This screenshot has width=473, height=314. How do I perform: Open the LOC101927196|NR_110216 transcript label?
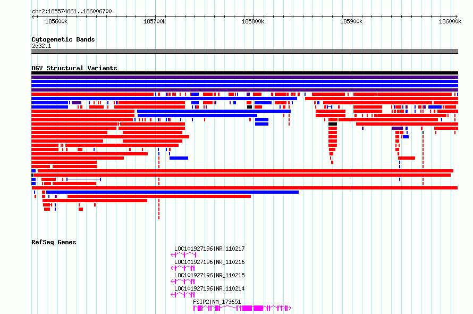[x=209, y=262]
